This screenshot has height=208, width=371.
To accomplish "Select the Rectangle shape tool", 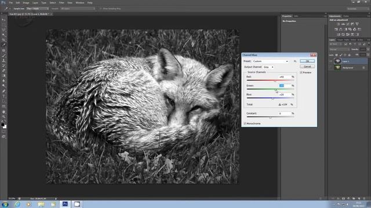I will tap(3, 106).
